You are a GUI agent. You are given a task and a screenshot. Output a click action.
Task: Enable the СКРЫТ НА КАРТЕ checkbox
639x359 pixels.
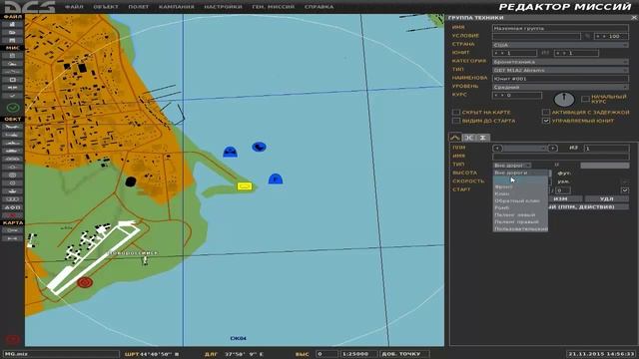click(x=456, y=112)
